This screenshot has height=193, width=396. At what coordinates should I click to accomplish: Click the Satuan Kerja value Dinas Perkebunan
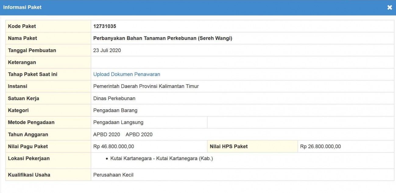point(113,98)
